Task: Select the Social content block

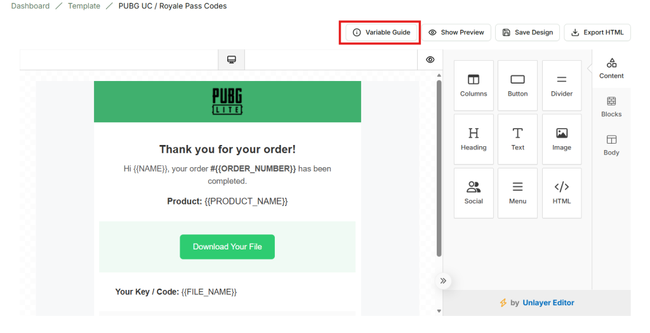Action: point(474,193)
